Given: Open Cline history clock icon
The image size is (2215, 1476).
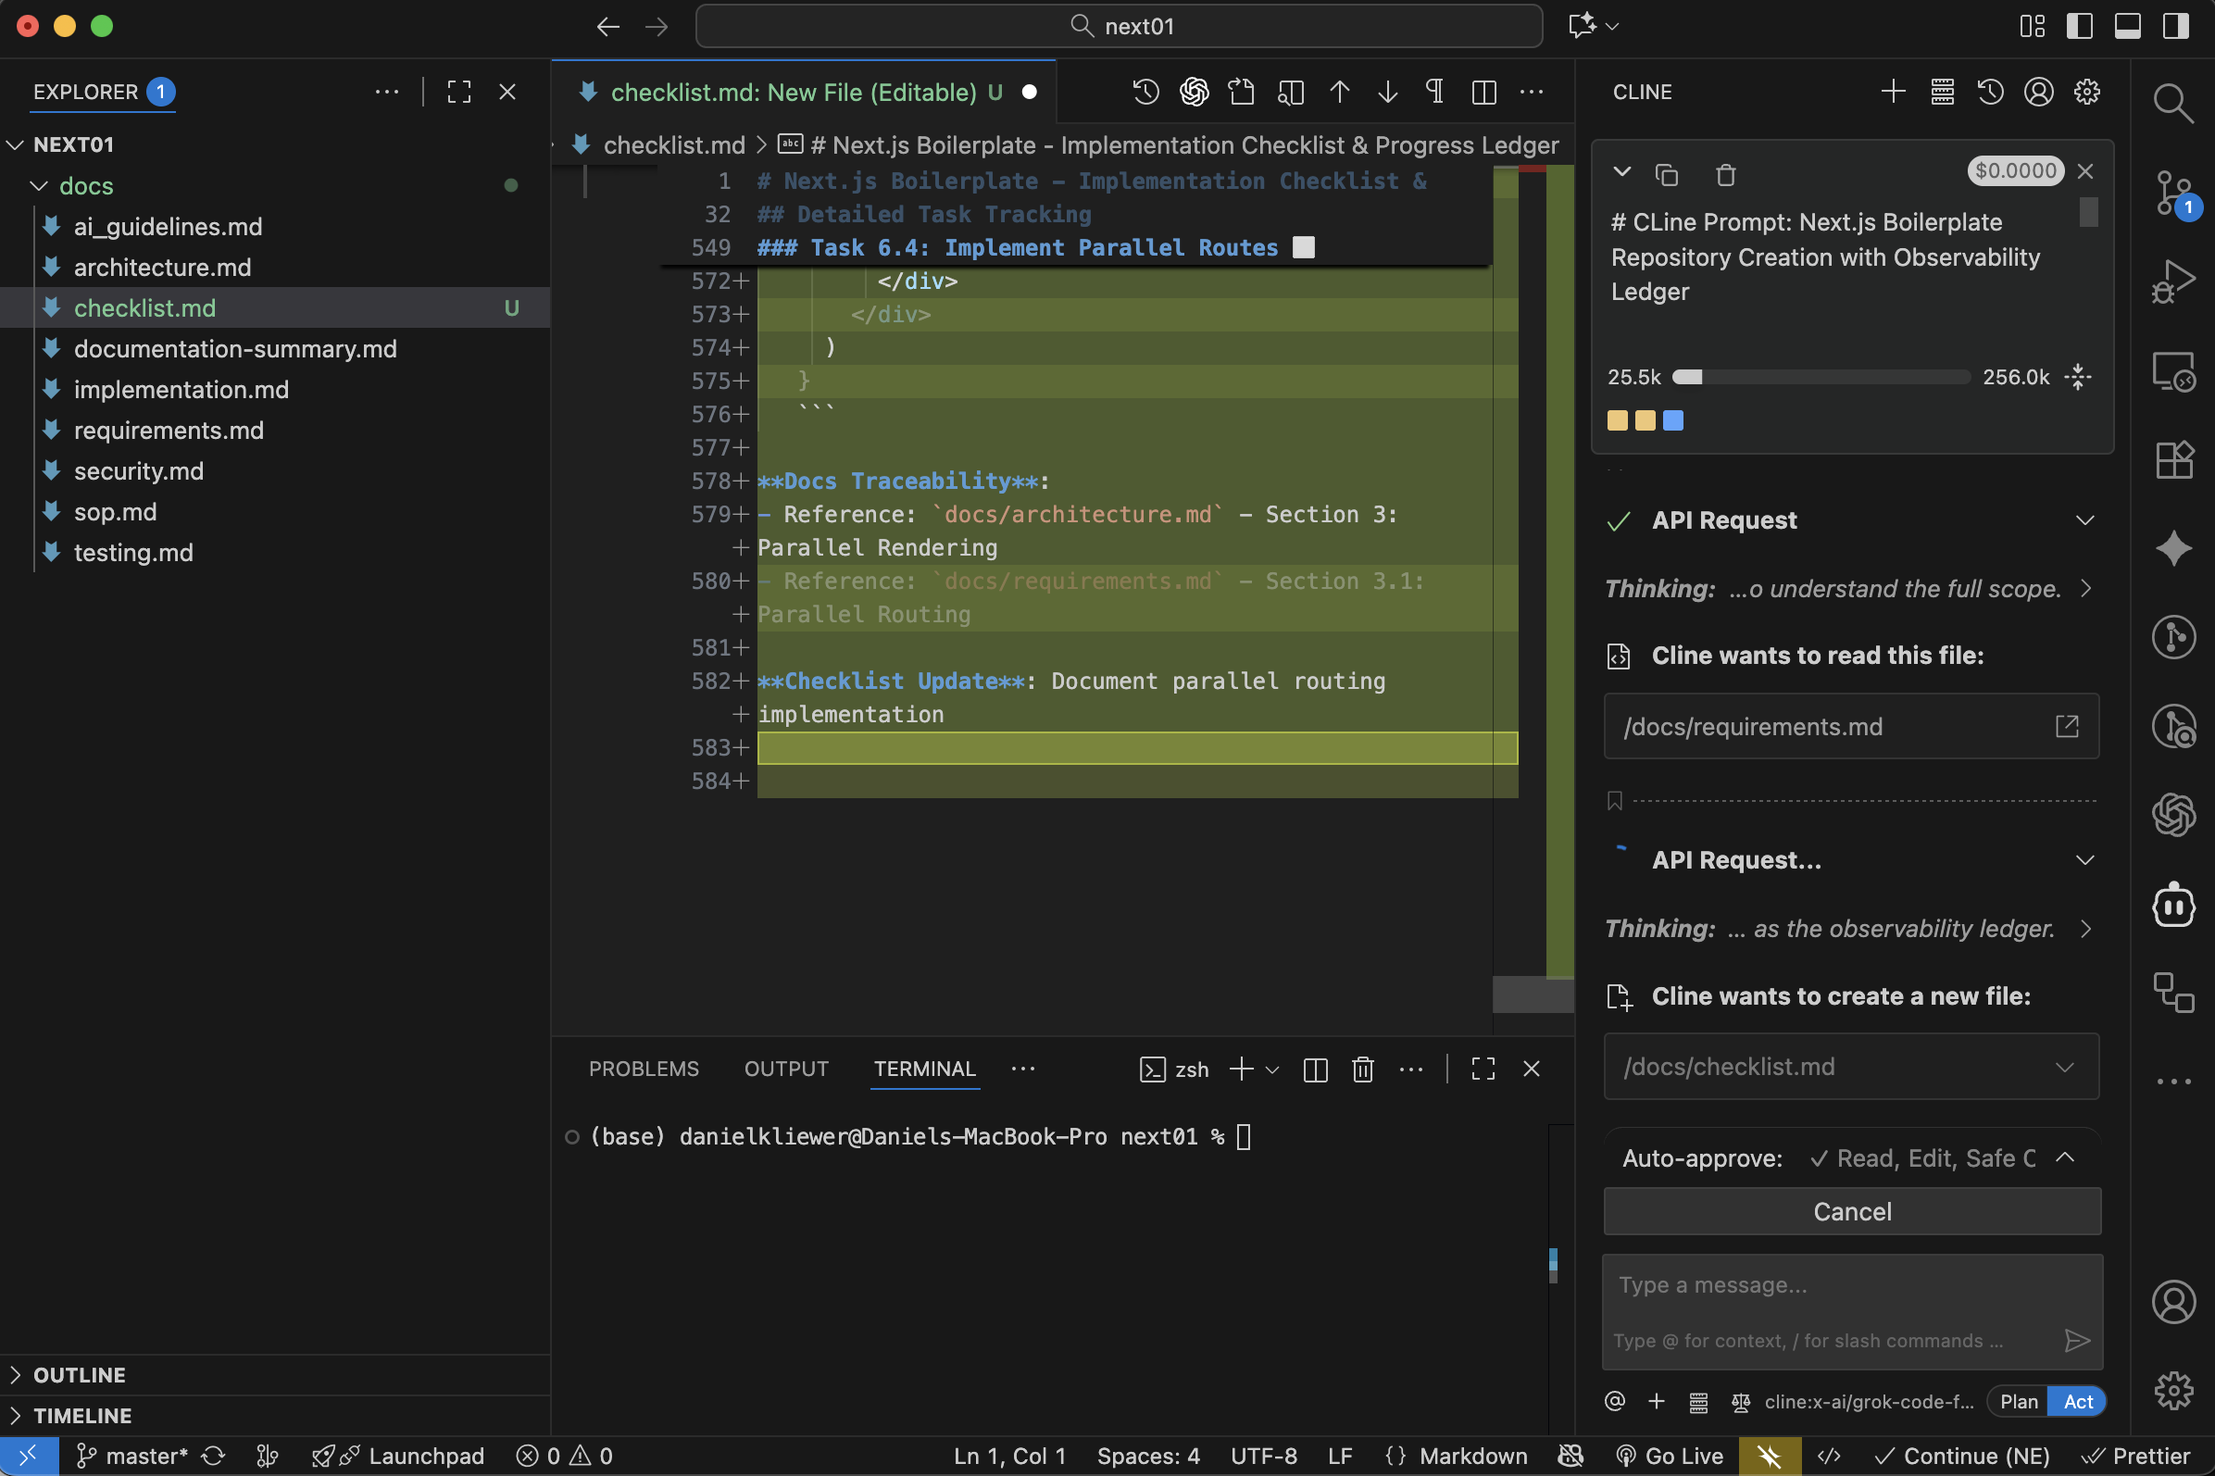Looking at the screenshot, I should (x=1990, y=92).
